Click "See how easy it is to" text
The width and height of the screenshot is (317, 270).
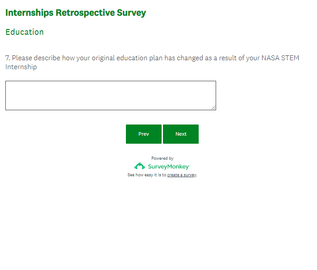[x=146, y=175]
